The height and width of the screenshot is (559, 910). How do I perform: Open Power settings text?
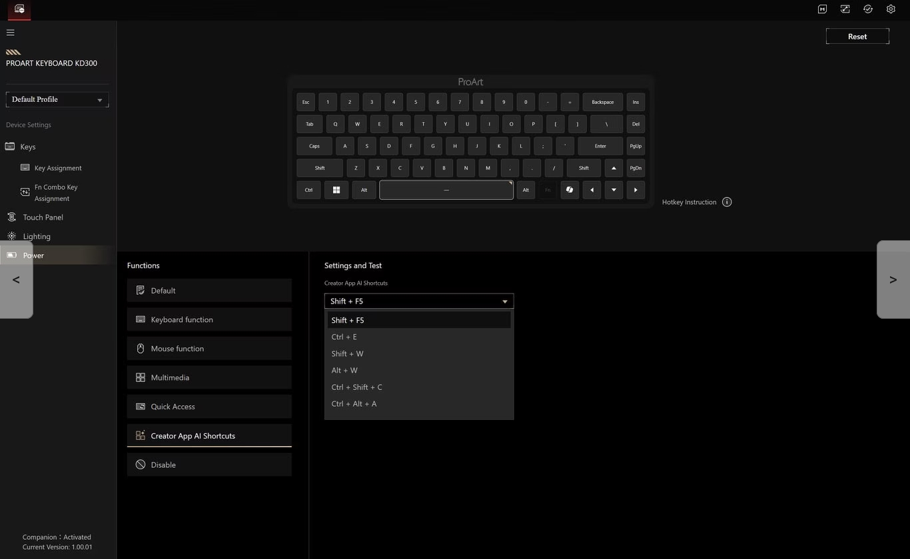(x=33, y=255)
